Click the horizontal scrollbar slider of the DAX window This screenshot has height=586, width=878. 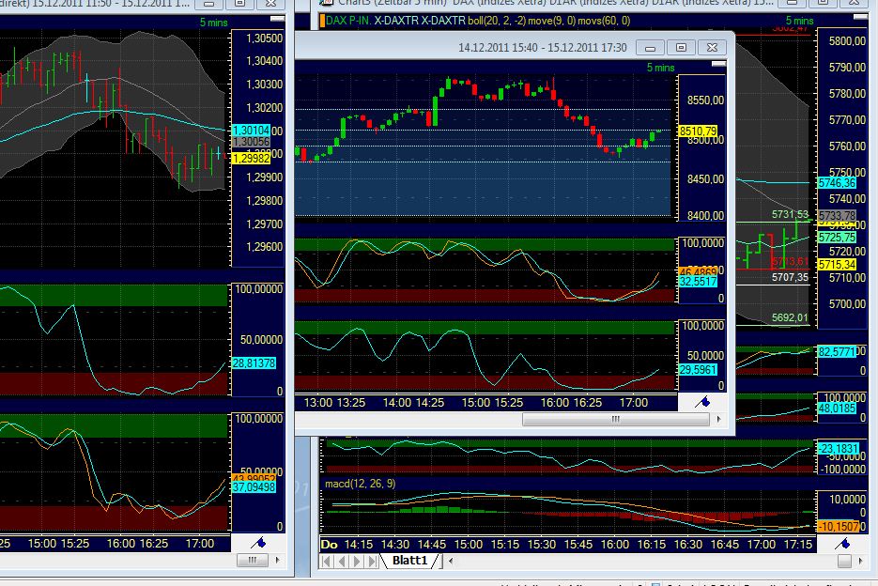pos(615,420)
